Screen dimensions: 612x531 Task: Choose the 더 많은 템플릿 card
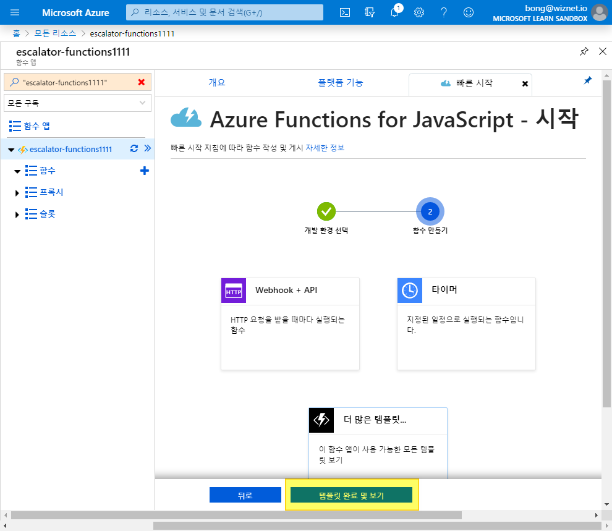click(x=378, y=443)
